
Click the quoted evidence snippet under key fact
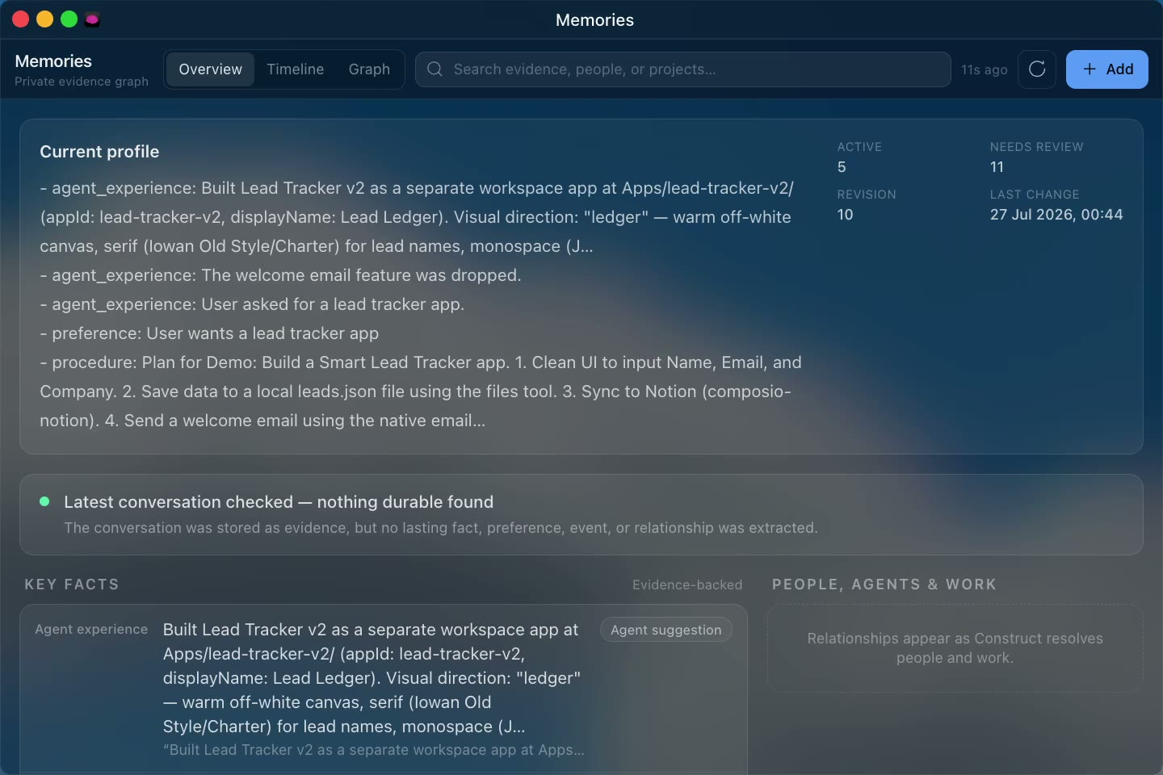(374, 750)
